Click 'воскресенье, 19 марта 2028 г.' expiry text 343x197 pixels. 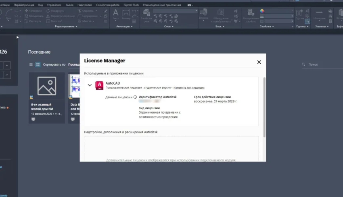[215, 102]
